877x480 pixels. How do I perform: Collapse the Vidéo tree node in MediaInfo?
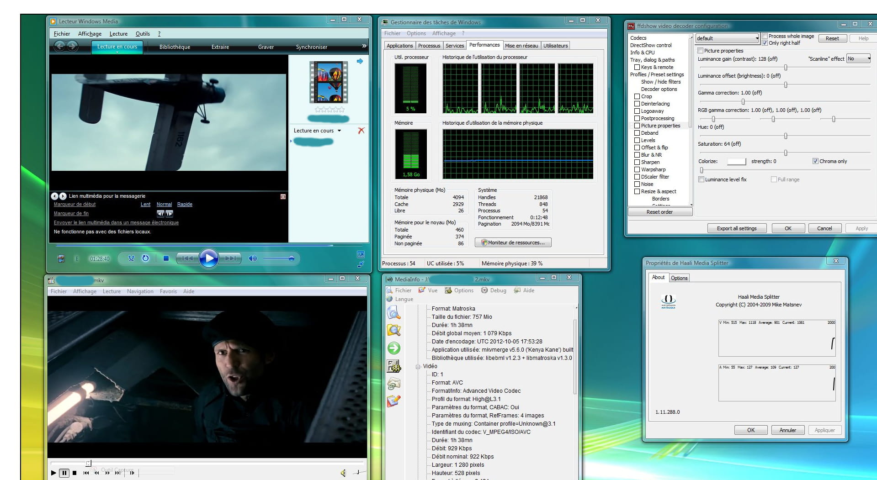(418, 366)
